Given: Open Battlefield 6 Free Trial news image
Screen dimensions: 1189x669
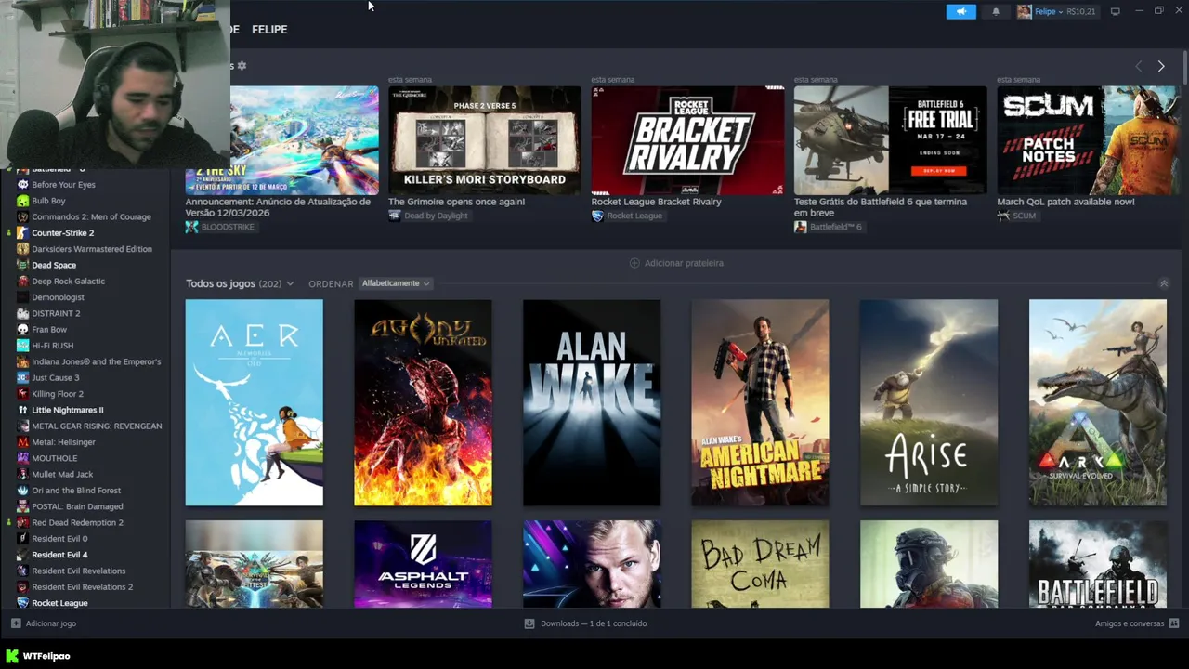Looking at the screenshot, I should tap(890, 140).
